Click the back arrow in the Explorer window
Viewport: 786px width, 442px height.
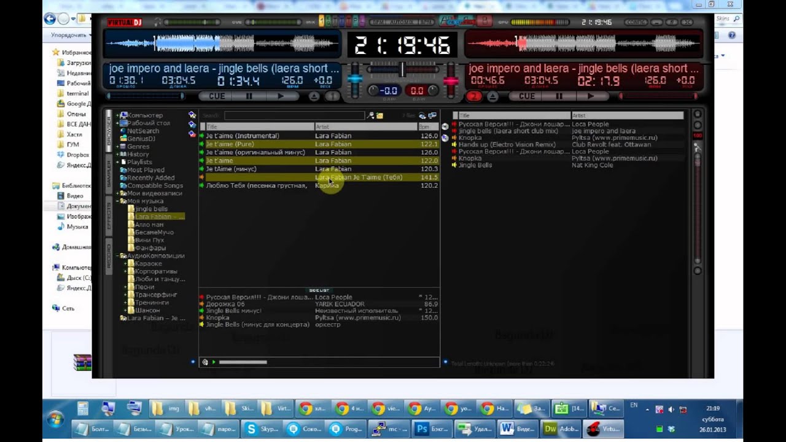50,19
